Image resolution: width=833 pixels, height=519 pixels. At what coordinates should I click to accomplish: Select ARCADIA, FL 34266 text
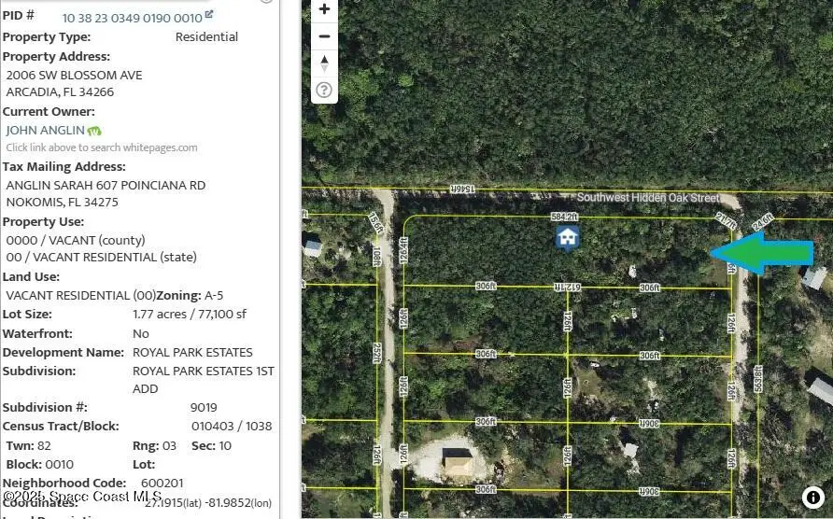pos(60,91)
